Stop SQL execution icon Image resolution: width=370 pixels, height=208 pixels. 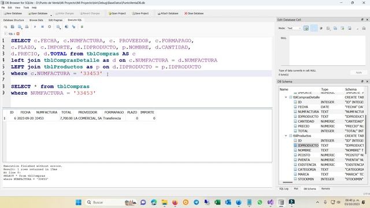pos(49,27)
